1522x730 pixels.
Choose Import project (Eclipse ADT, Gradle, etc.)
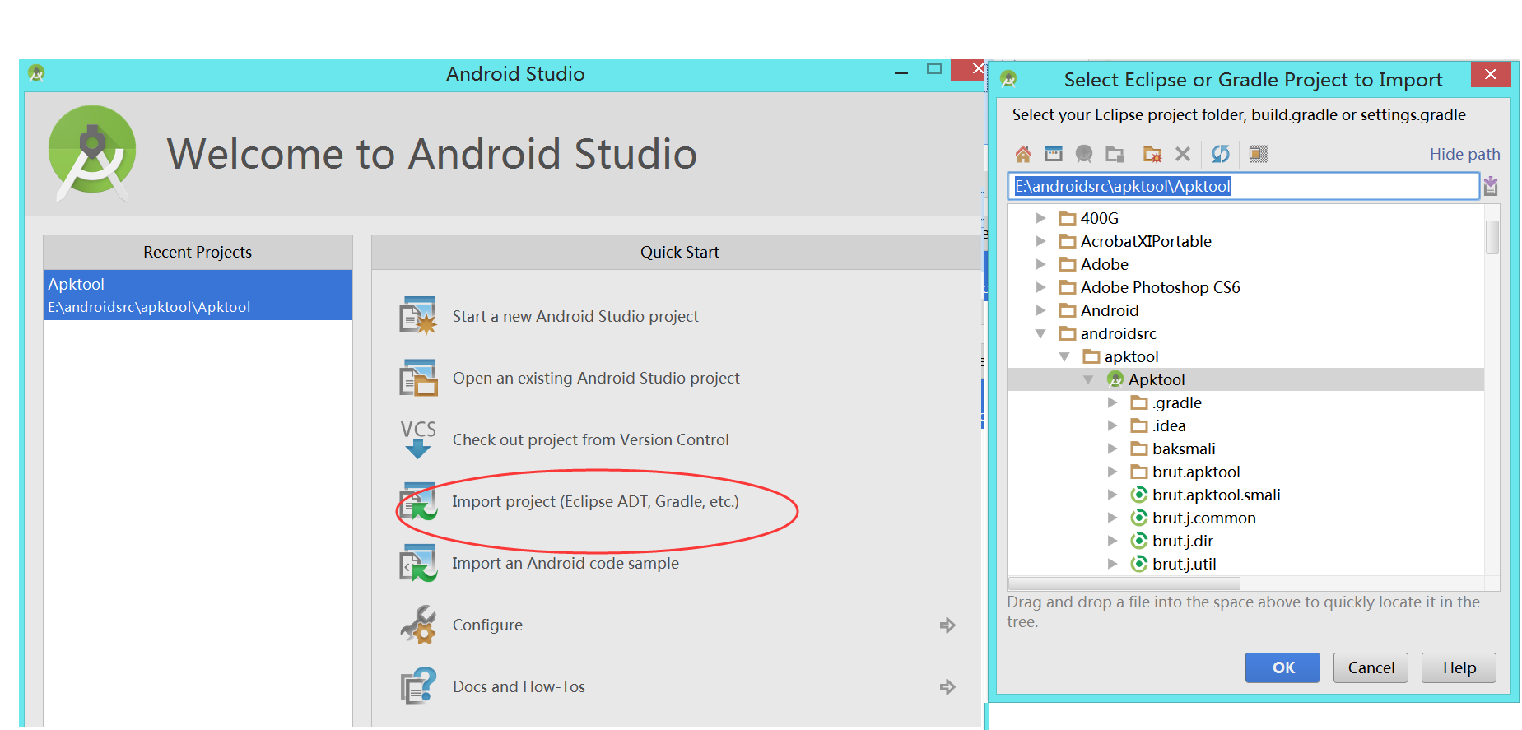tap(595, 501)
